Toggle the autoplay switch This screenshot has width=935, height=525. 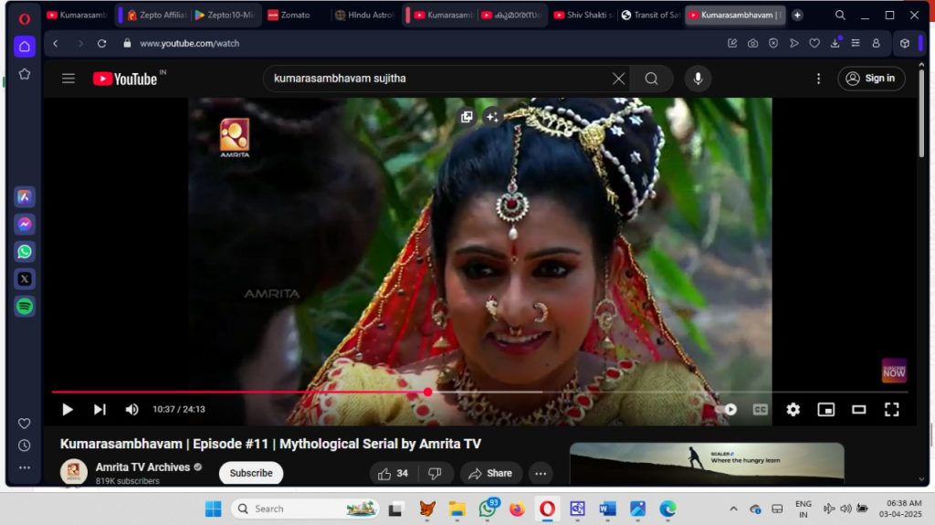(x=726, y=409)
